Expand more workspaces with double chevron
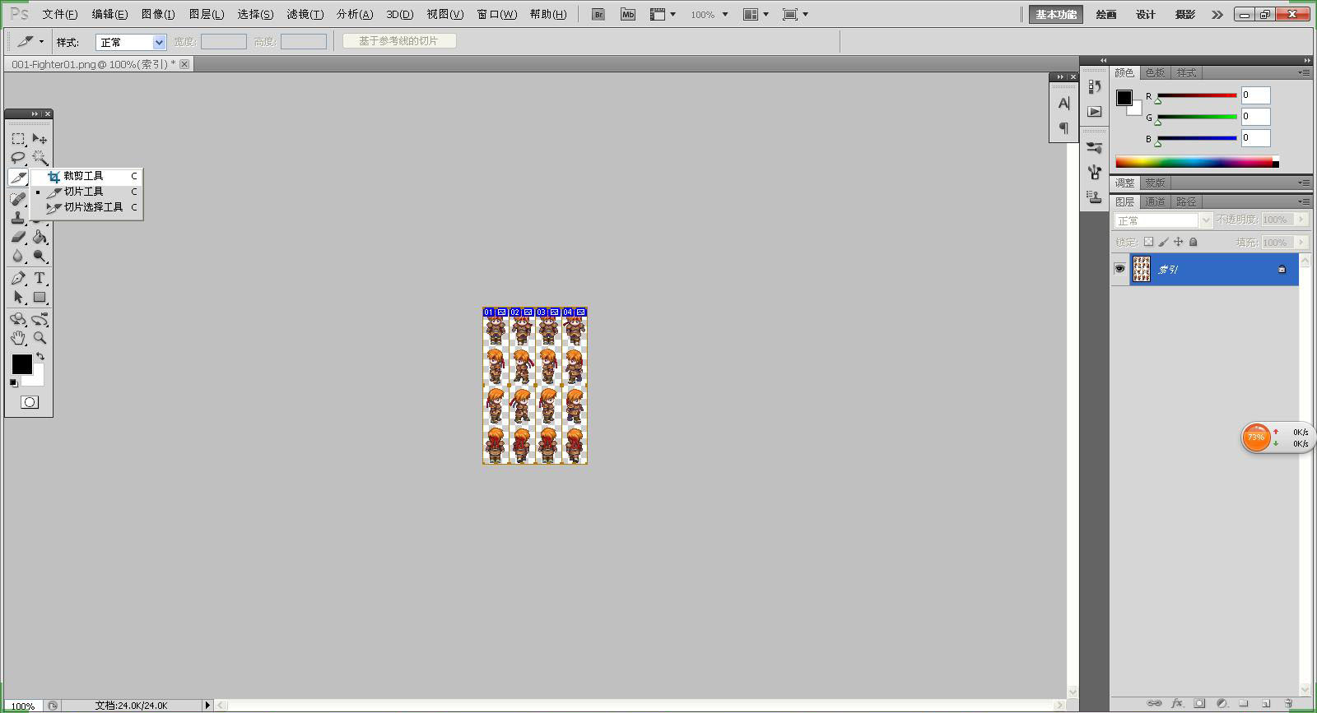This screenshot has height=713, width=1317. pyautogui.click(x=1217, y=14)
